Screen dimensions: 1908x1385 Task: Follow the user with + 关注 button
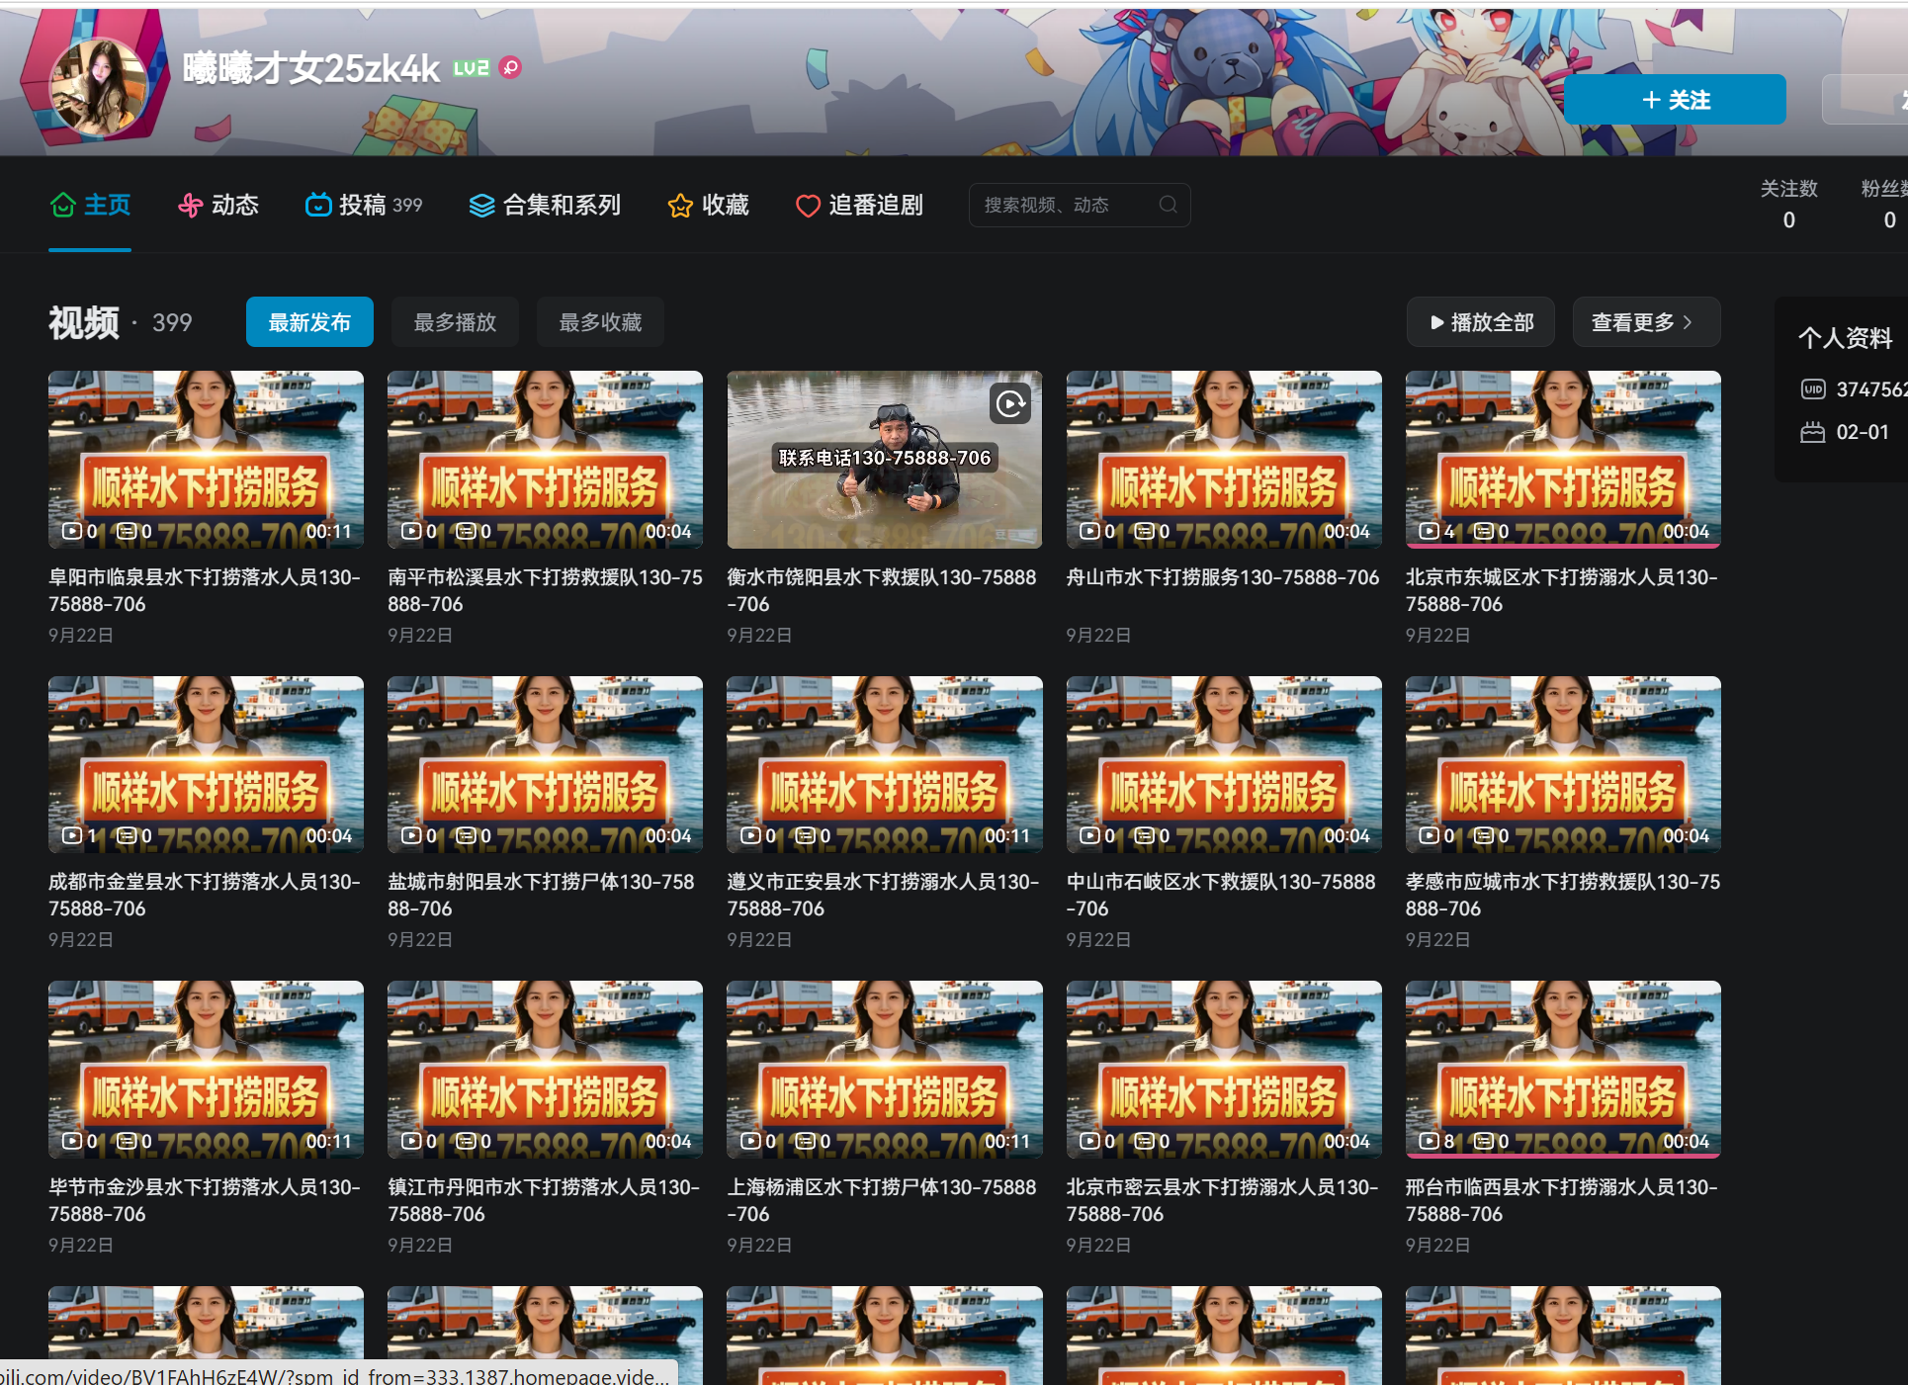point(1675,100)
